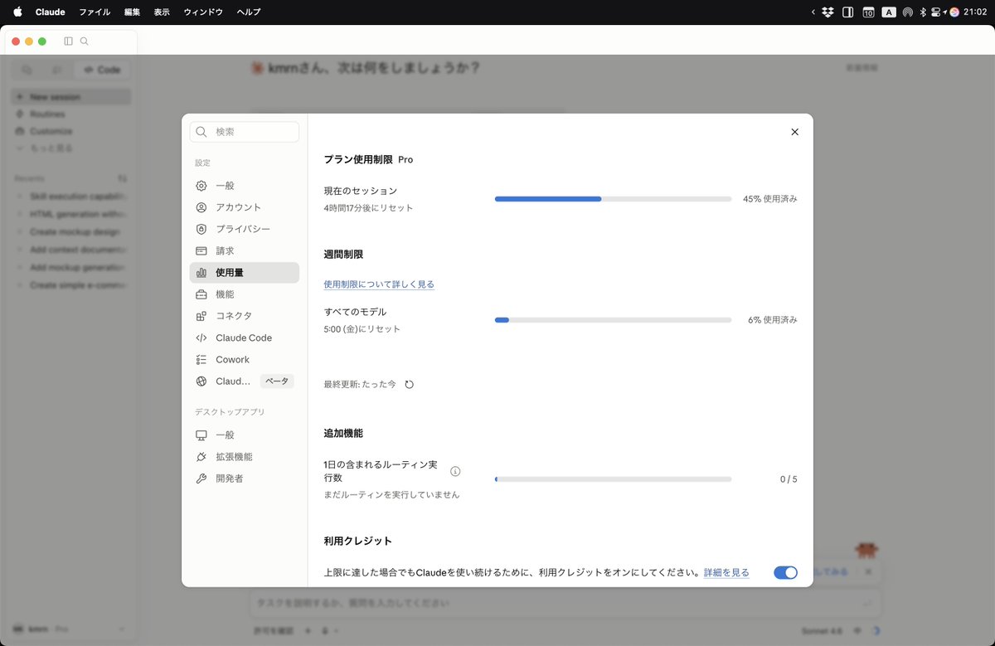Viewport: 995px width, 646px height.
Task: Open the 編集 menu
Action: pyautogui.click(x=132, y=12)
